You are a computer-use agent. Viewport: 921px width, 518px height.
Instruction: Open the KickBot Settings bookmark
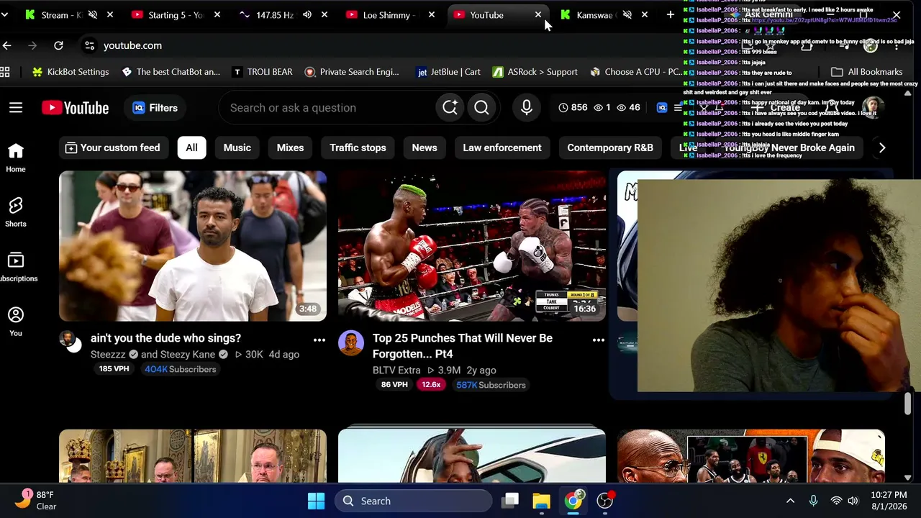click(71, 72)
